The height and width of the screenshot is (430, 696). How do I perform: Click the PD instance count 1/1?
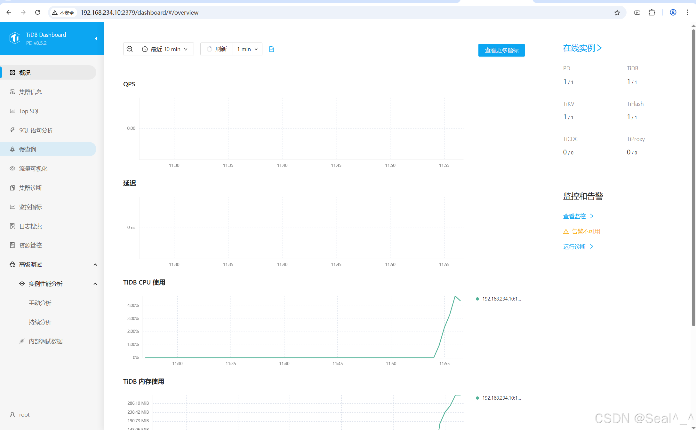point(568,82)
